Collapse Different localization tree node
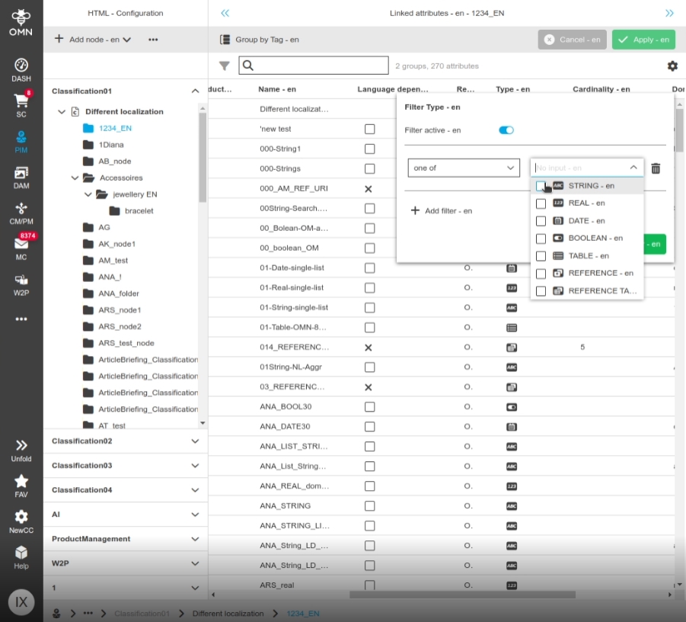The width and height of the screenshot is (686, 622). coord(62,112)
